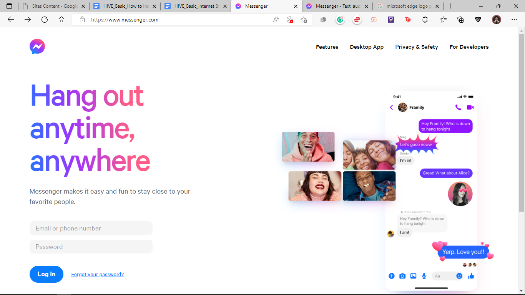The height and width of the screenshot is (295, 525).
Task: Close the Sites Content tab
Action: [x=83, y=6]
